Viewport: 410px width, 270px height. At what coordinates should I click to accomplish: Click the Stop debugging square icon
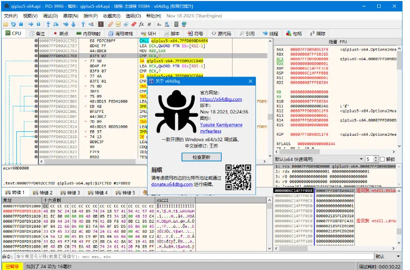click(x=21, y=24)
